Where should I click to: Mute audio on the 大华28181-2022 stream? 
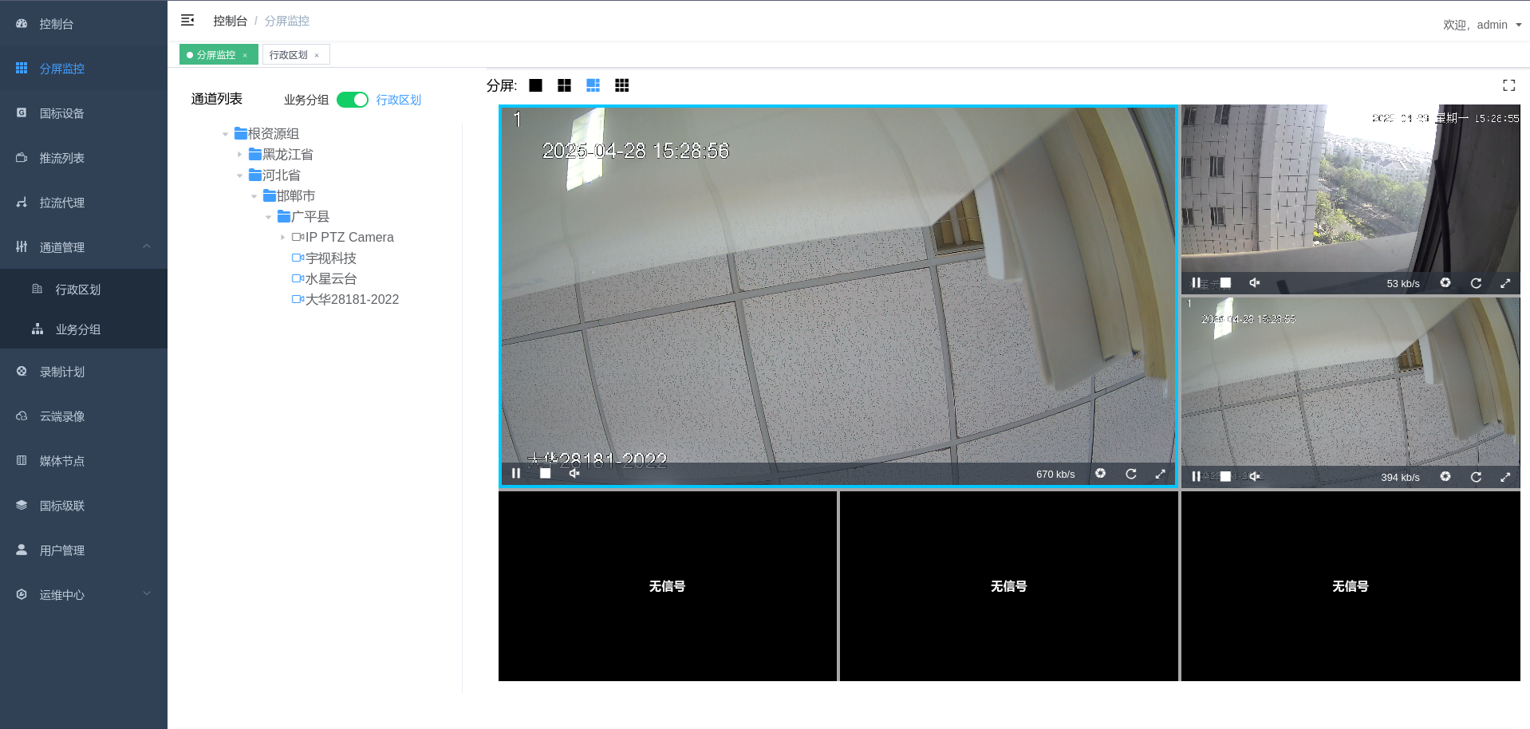(x=574, y=473)
